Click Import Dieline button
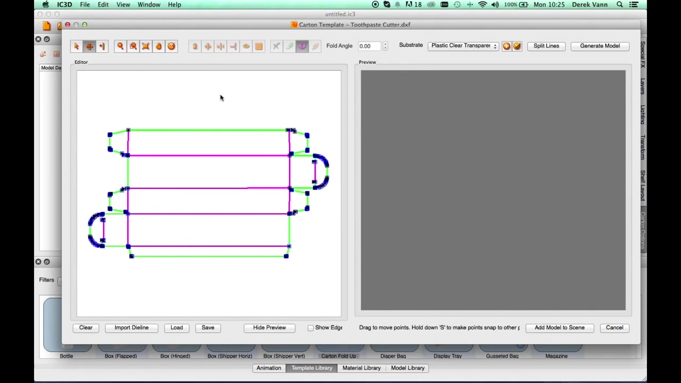Image resolution: width=681 pixels, height=383 pixels. click(x=131, y=328)
